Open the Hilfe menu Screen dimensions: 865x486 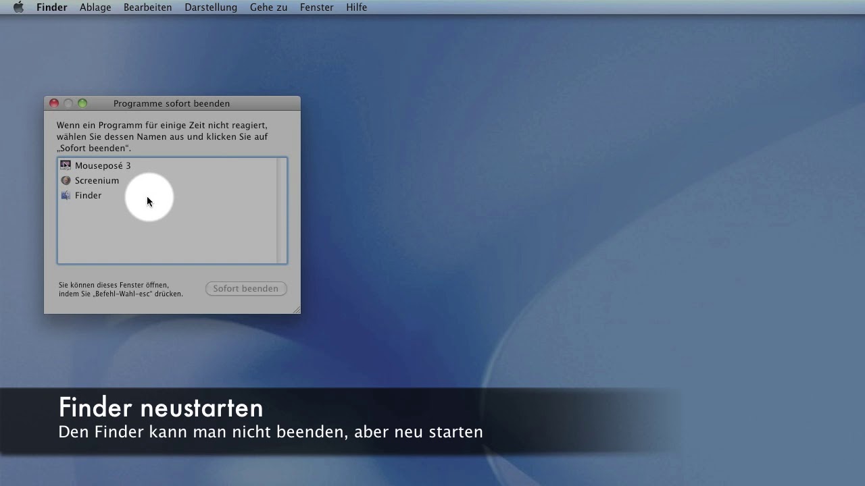(357, 7)
